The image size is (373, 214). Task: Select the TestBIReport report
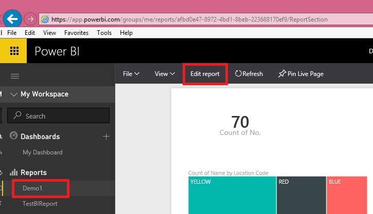40,204
